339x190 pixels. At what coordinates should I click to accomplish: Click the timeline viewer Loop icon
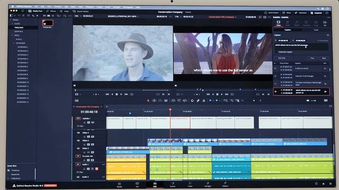pyautogui.click(x=232, y=94)
